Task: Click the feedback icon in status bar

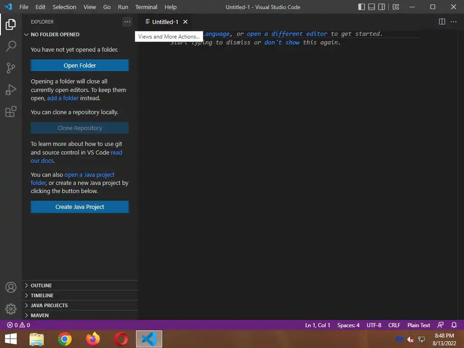Action: pyautogui.click(x=440, y=325)
